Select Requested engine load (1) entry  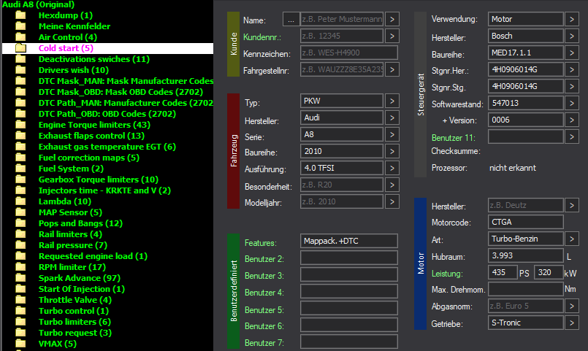click(x=93, y=256)
